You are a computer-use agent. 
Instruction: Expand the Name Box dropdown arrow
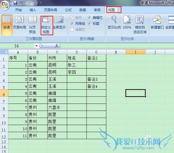(x=37, y=46)
